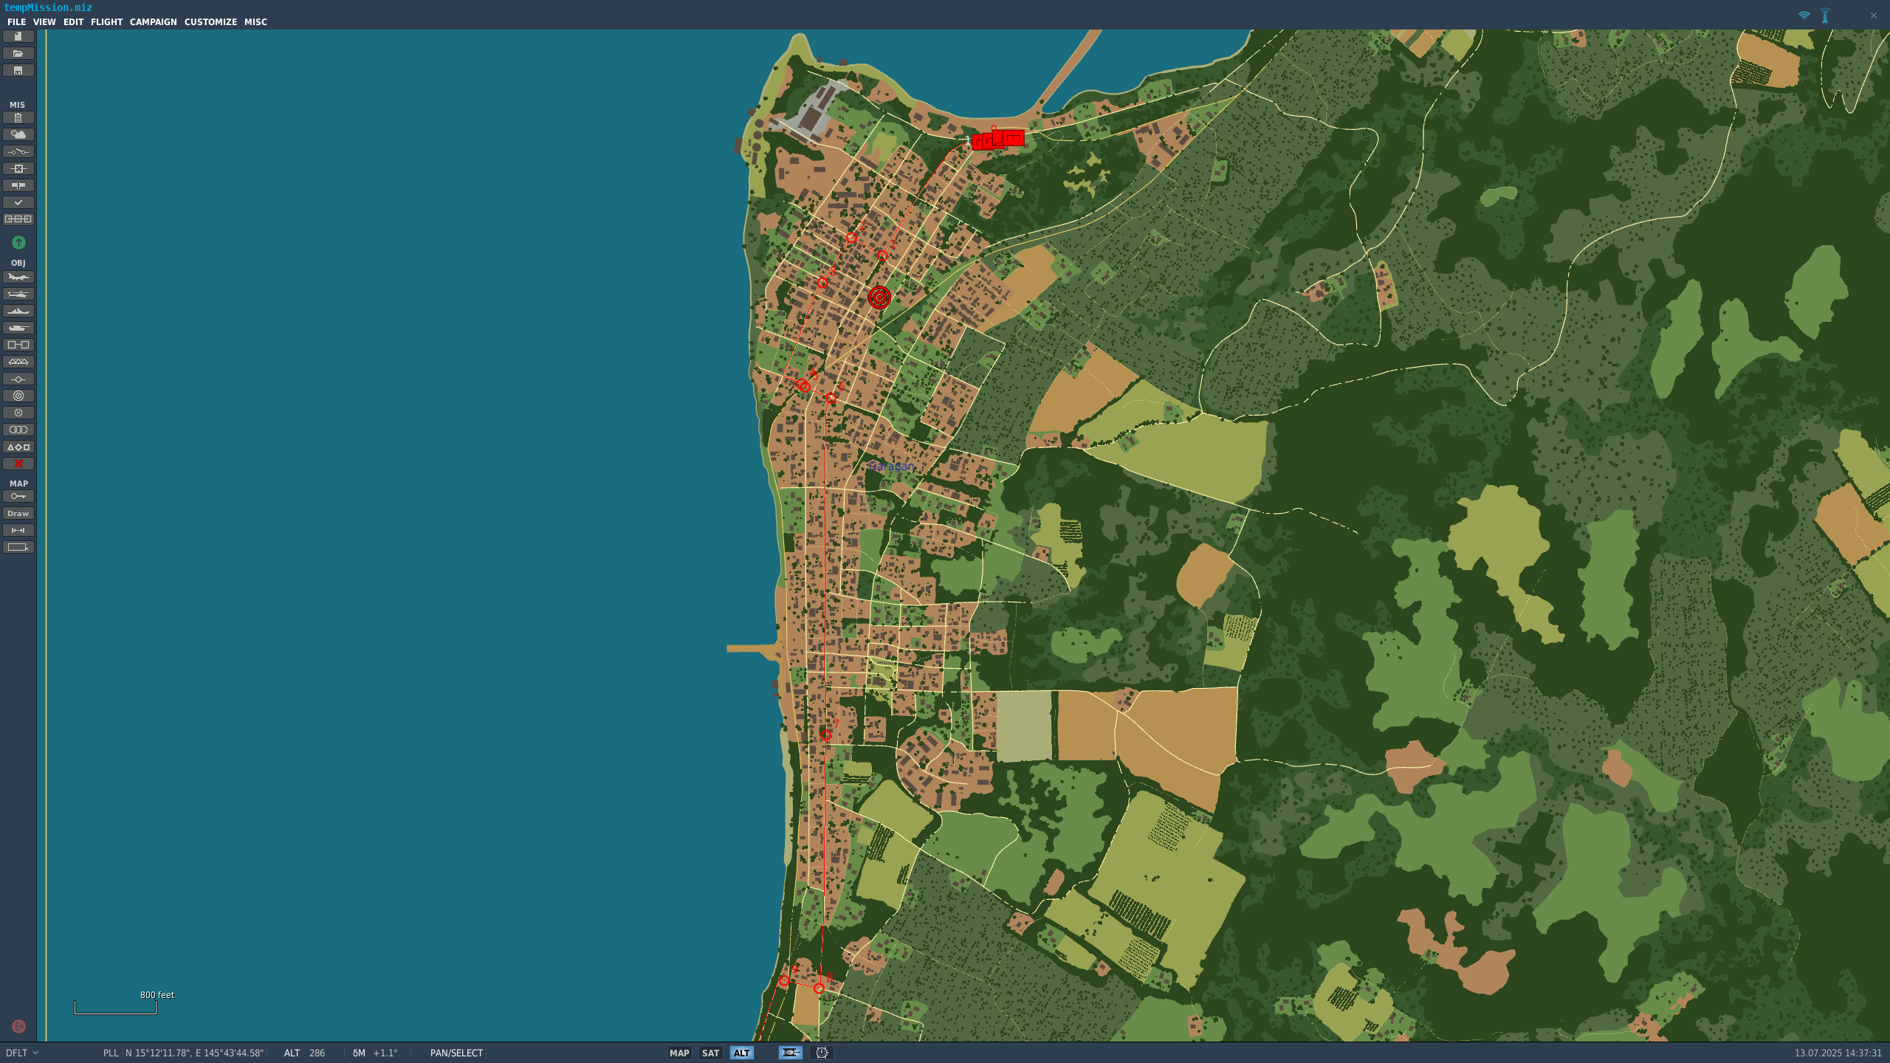
Task: Open the FLIGHT menu
Action: pos(106,22)
